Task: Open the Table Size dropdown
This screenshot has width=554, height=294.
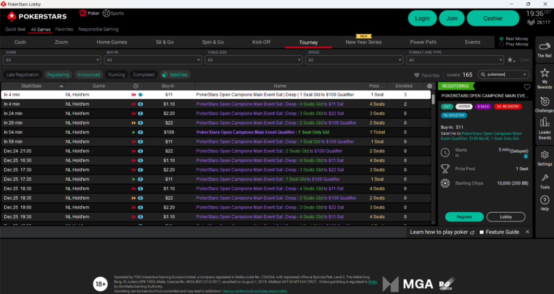Action: click(253, 60)
